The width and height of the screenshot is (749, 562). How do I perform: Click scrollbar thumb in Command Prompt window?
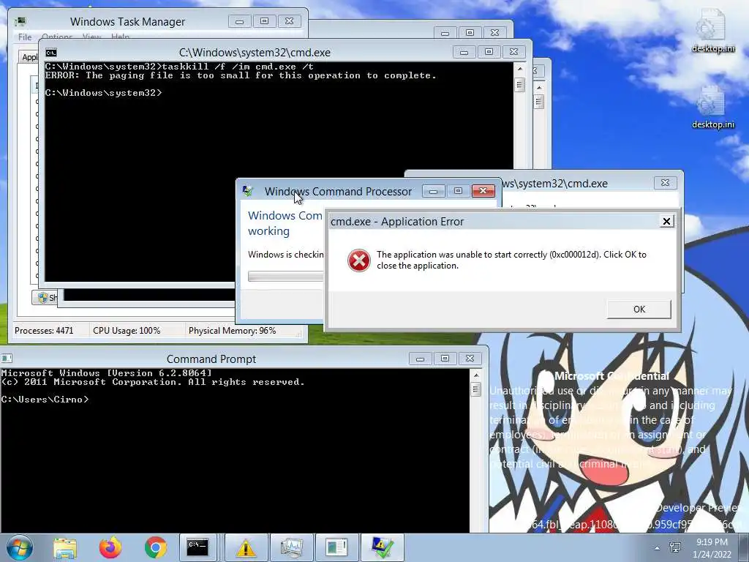point(475,389)
